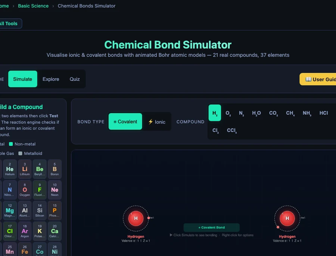Viewport: 336px width, 256px height.
Task: Switch bond type to Ionic
Action: click(x=157, y=122)
